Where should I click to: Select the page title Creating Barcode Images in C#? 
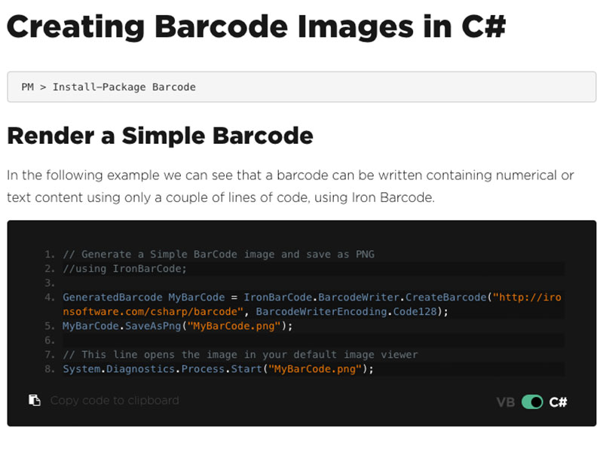pyautogui.click(x=256, y=26)
